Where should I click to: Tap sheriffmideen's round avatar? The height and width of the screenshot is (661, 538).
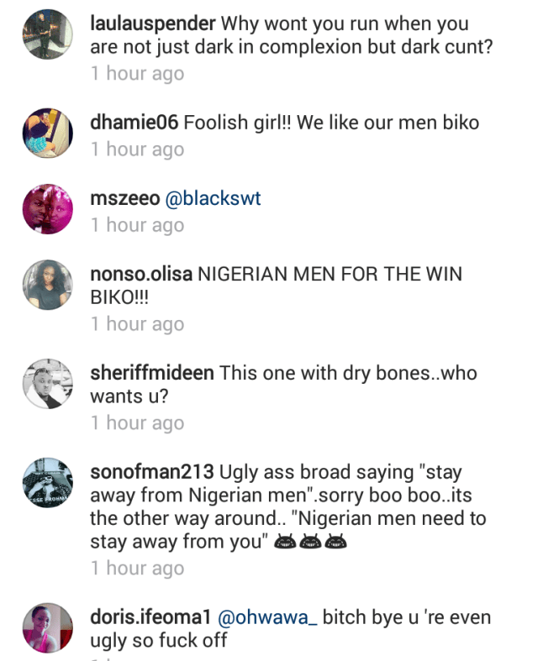pyautogui.click(x=49, y=385)
